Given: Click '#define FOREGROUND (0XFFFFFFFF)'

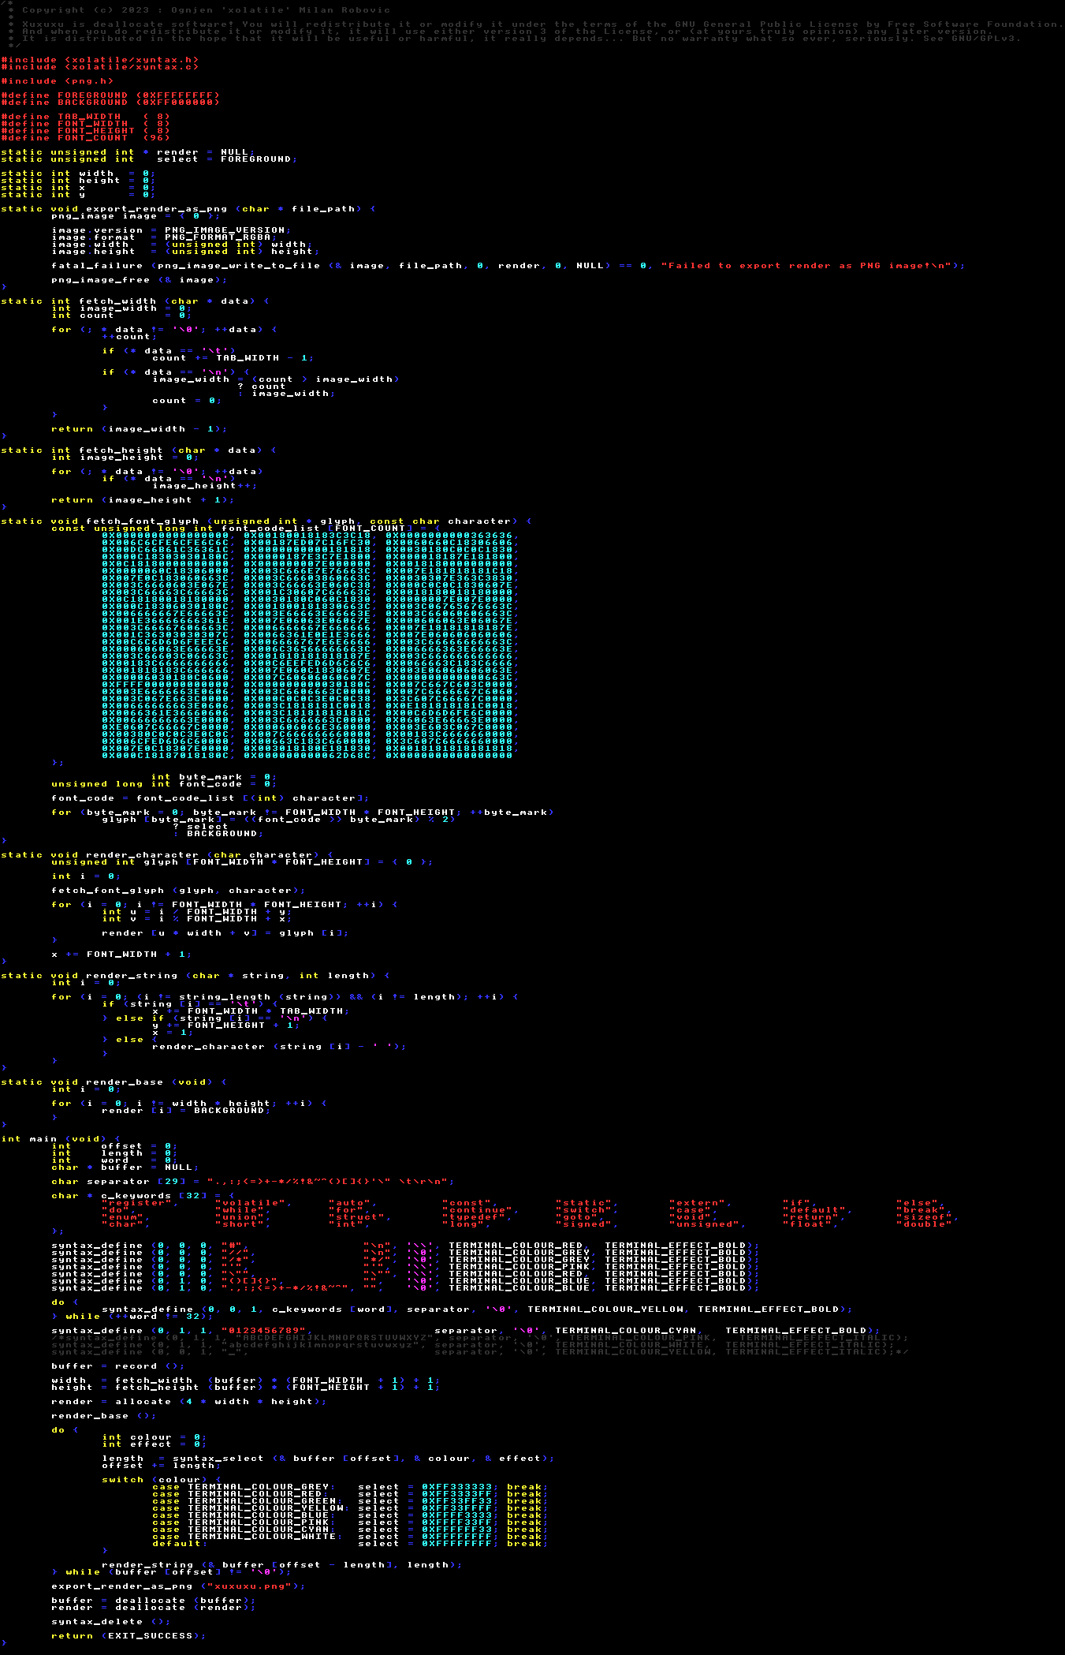Looking at the screenshot, I should click(x=110, y=95).
